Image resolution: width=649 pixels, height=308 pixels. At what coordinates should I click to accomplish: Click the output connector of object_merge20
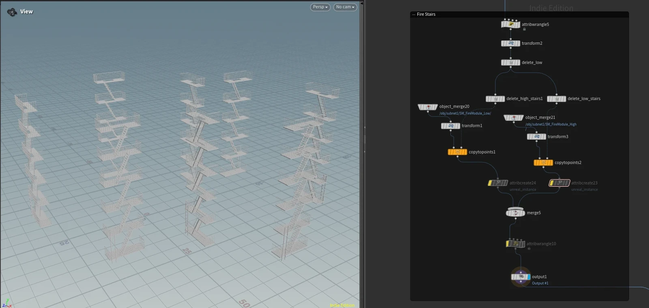point(428,111)
